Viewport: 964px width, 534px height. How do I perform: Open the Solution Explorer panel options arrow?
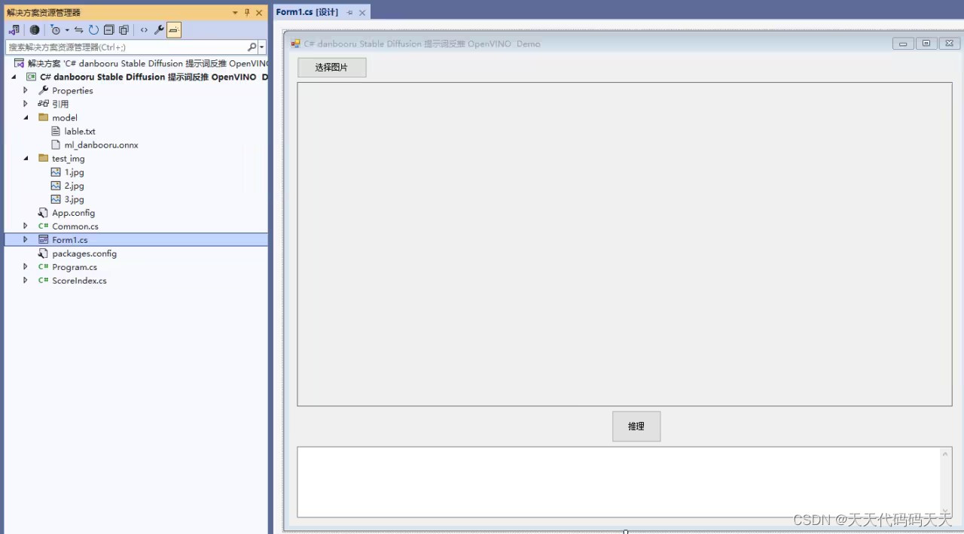(x=234, y=12)
